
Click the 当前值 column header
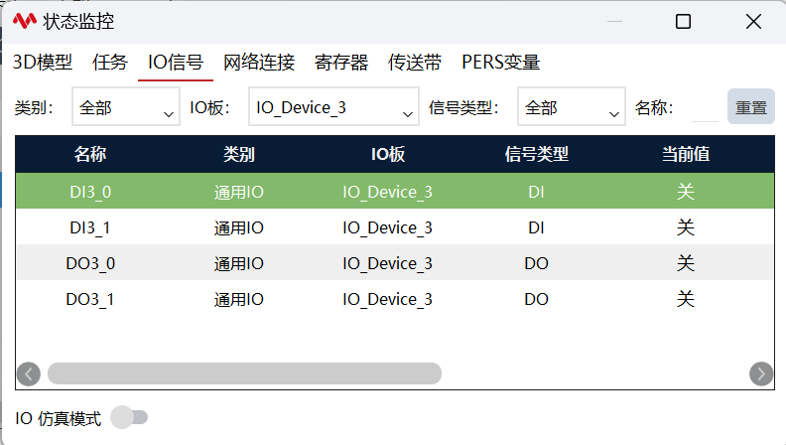pos(686,154)
